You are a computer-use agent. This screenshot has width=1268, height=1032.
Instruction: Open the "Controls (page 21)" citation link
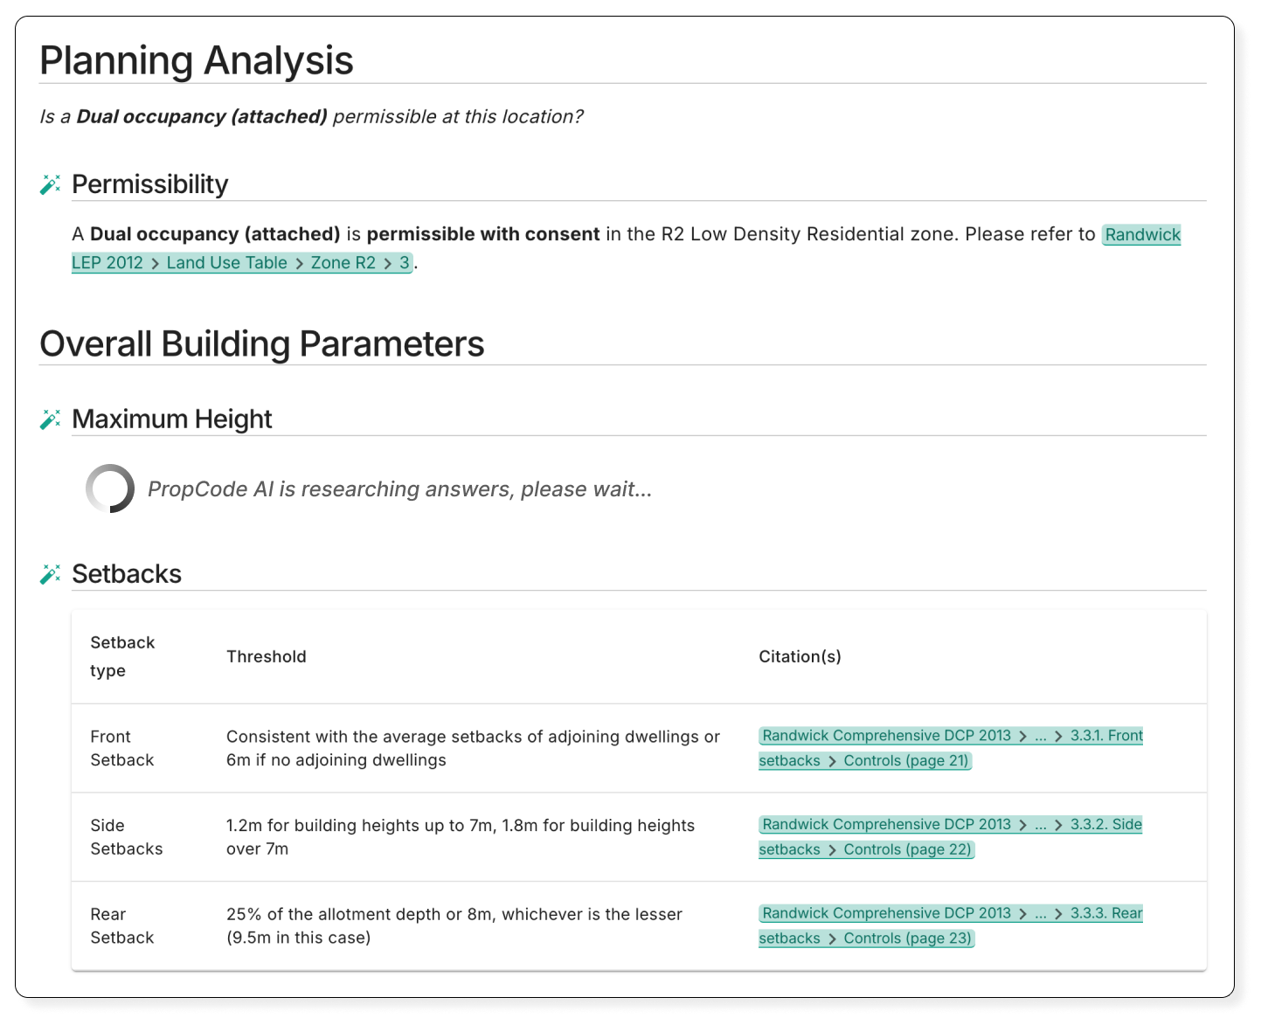(906, 760)
